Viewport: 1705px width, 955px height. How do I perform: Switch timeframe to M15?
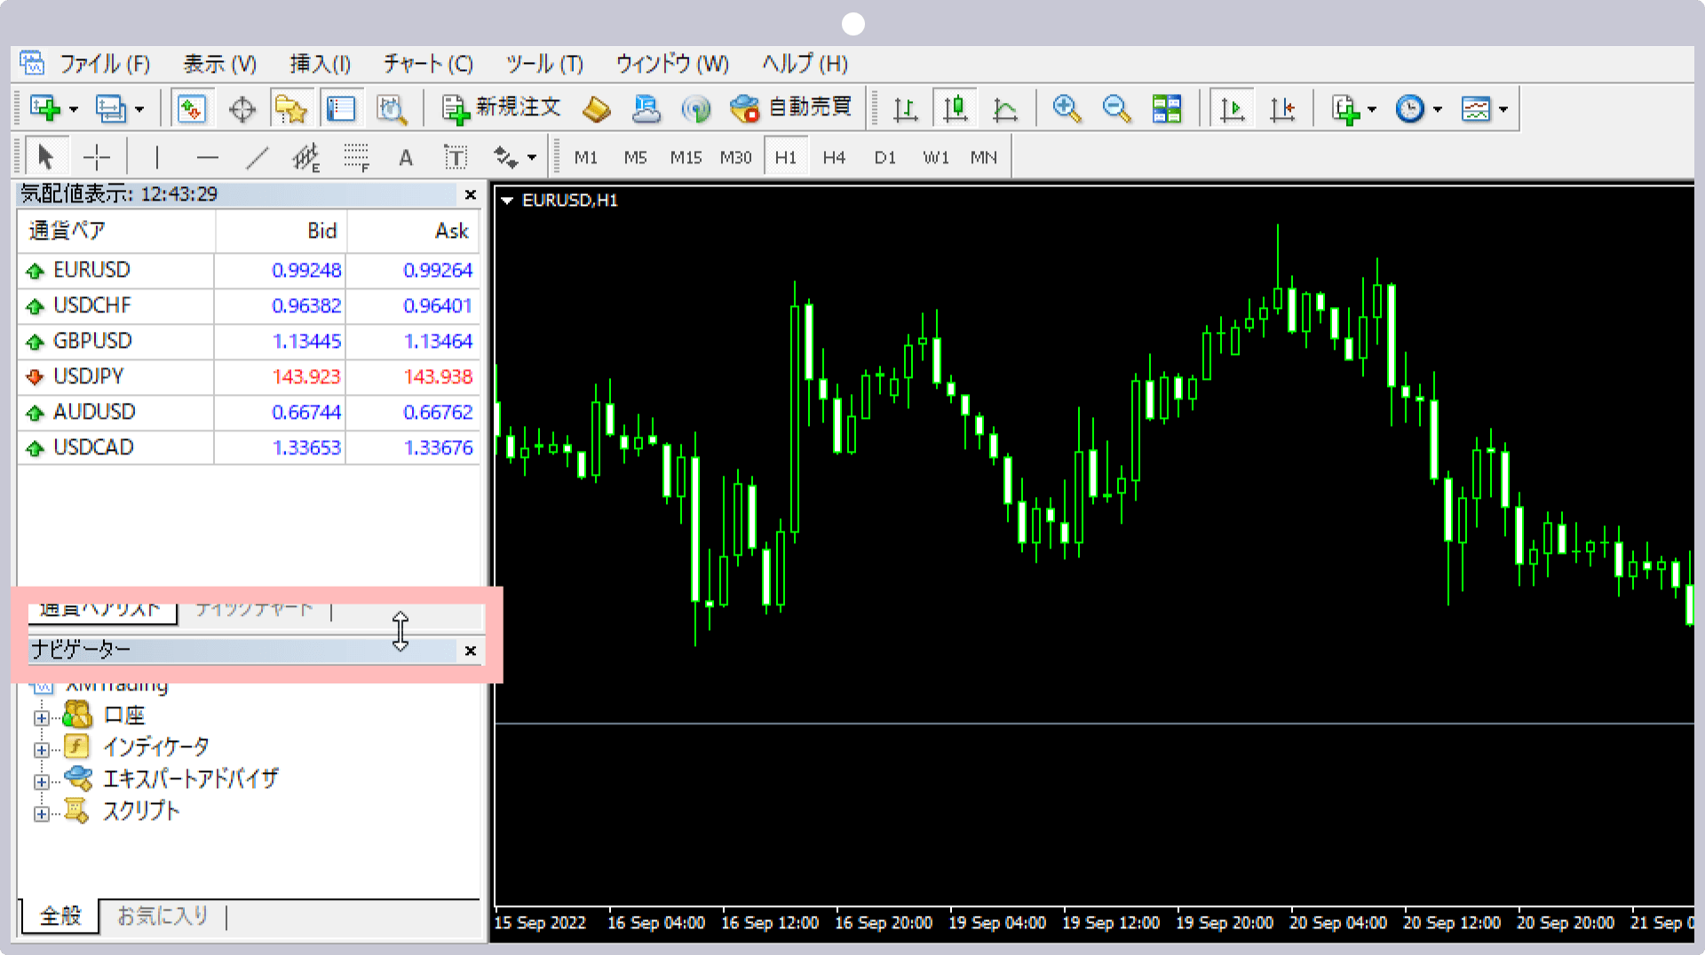pyautogui.click(x=686, y=158)
